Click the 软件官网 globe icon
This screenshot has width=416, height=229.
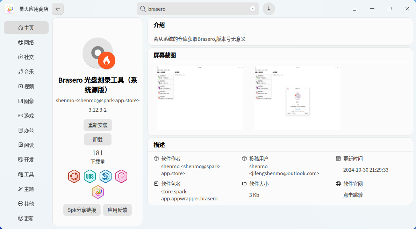tap(338, 183)
